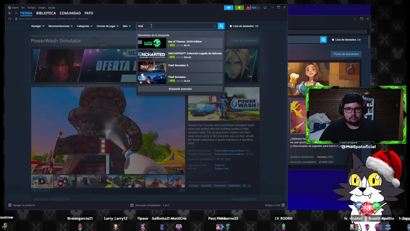This screenshot has width=410, height=231.
Task: Click Punto de encuentro in background window
Action: [346, 54]
